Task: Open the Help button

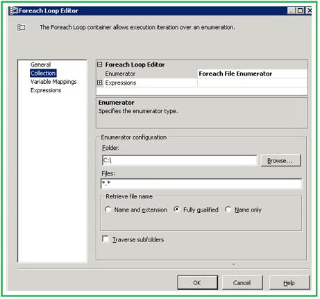Action: coord(289,282)
